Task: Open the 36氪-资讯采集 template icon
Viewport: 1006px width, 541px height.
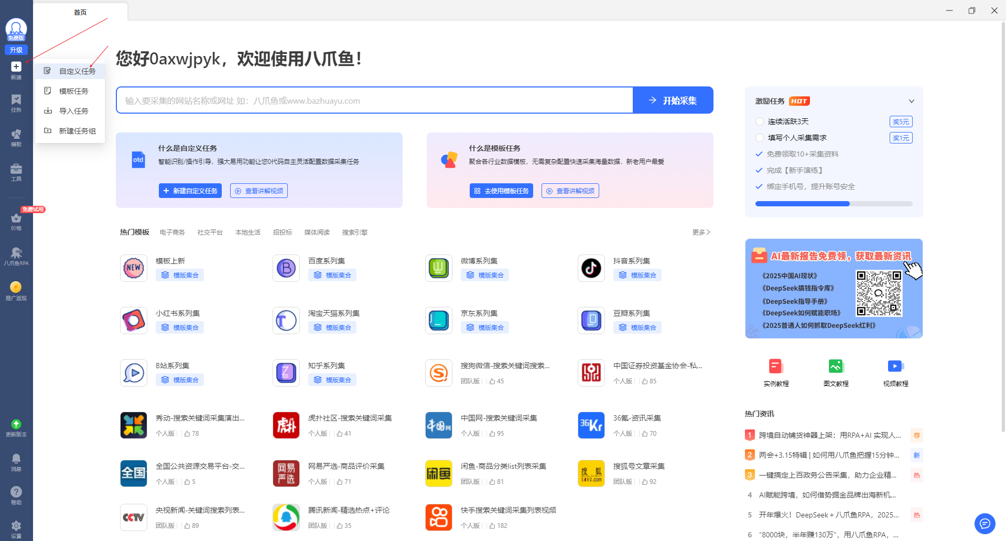Action: pos(591,425)
